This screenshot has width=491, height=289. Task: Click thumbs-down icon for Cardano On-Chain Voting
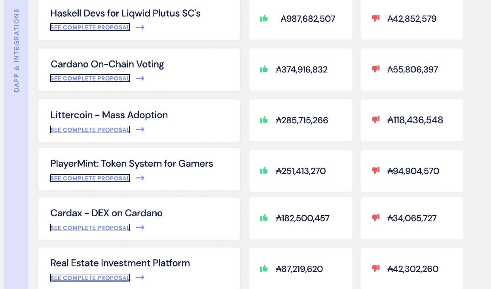pos(375,69)
